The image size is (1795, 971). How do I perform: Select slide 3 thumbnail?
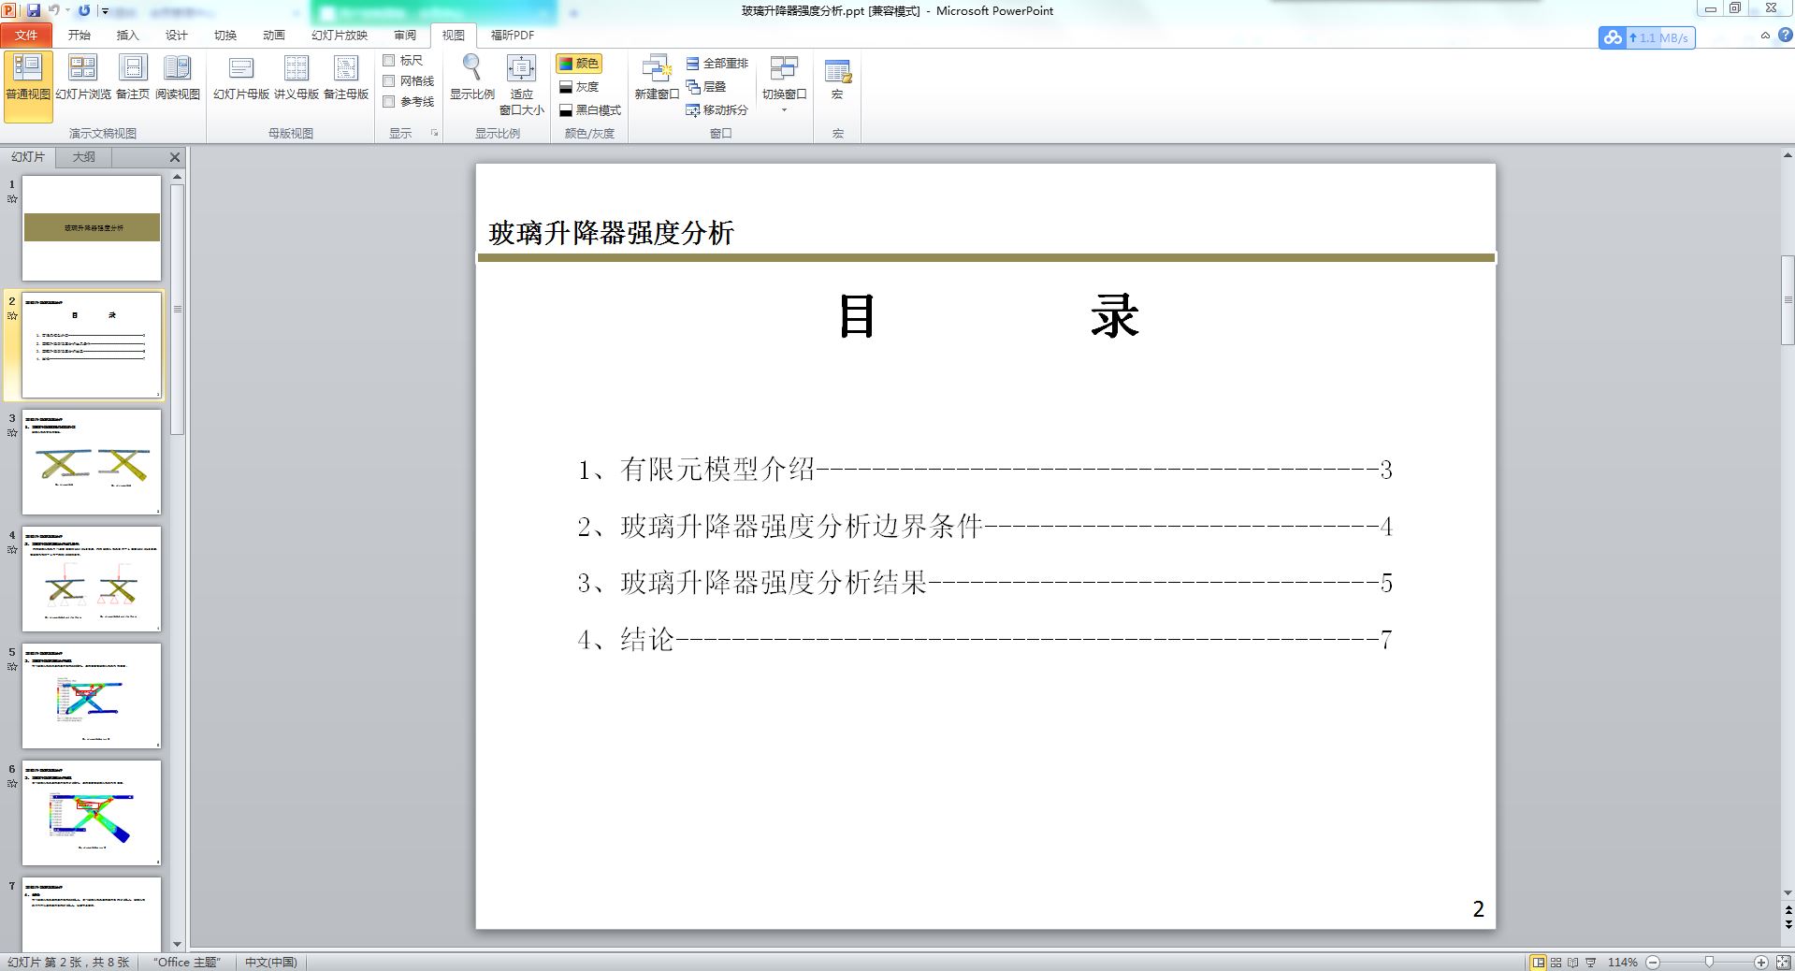(92, 462)
